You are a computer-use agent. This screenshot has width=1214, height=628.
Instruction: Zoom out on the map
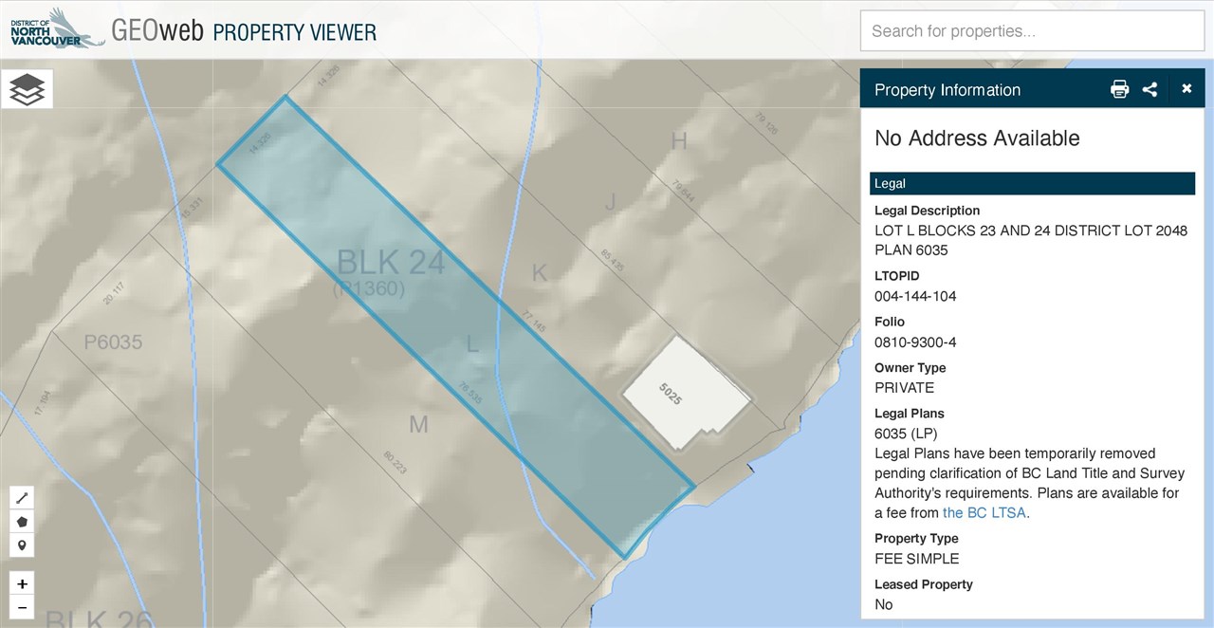(x=22, y=607)
